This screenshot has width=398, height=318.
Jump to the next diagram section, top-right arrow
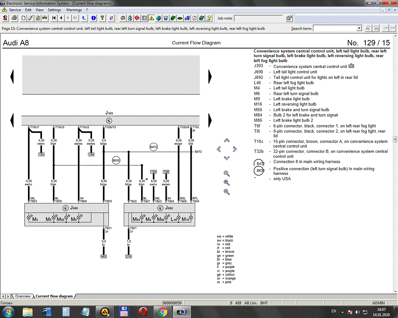point(210,75)
